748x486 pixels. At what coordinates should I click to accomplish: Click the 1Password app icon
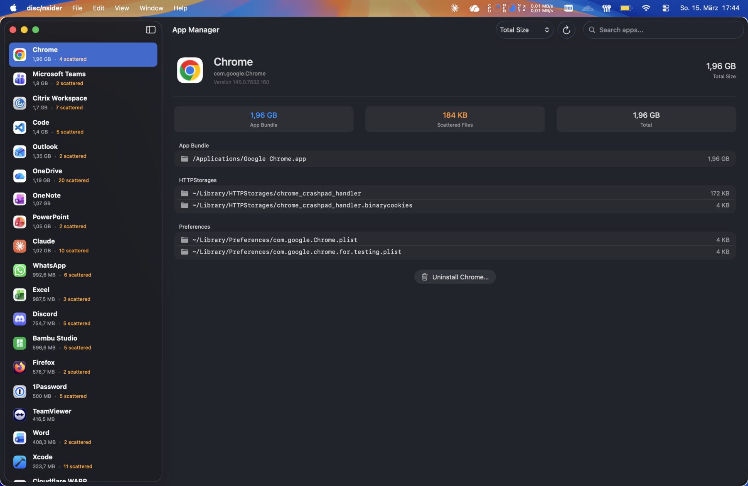[x=20, y=391]
